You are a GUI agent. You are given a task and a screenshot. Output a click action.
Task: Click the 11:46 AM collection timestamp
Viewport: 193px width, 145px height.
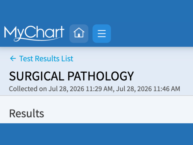click(x=167, y=89)
